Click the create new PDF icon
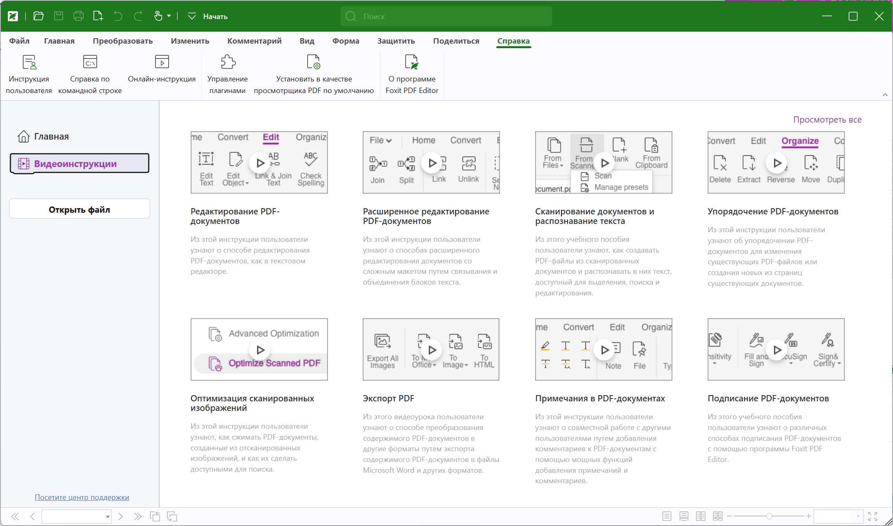 pyautogui.click(x=98, y=16)
